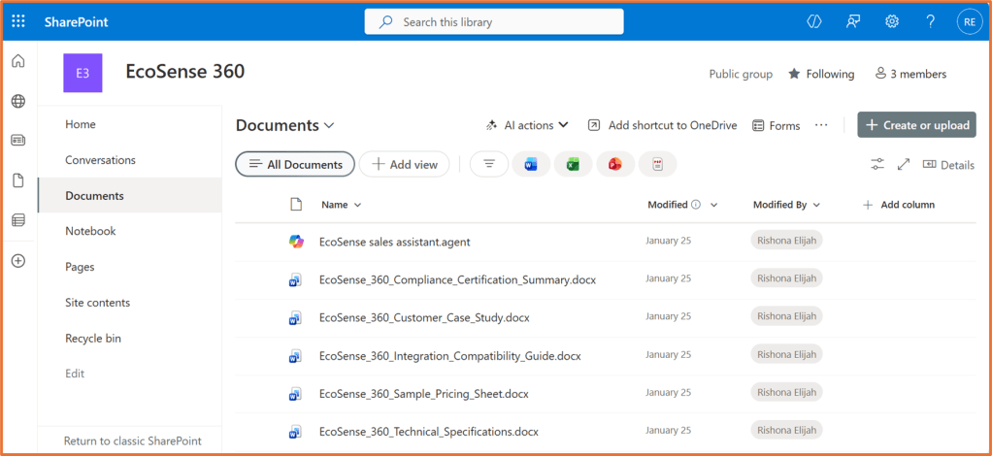Click the Modified column info icon
The image size is (992, 456).
click(x=696, y=205)
